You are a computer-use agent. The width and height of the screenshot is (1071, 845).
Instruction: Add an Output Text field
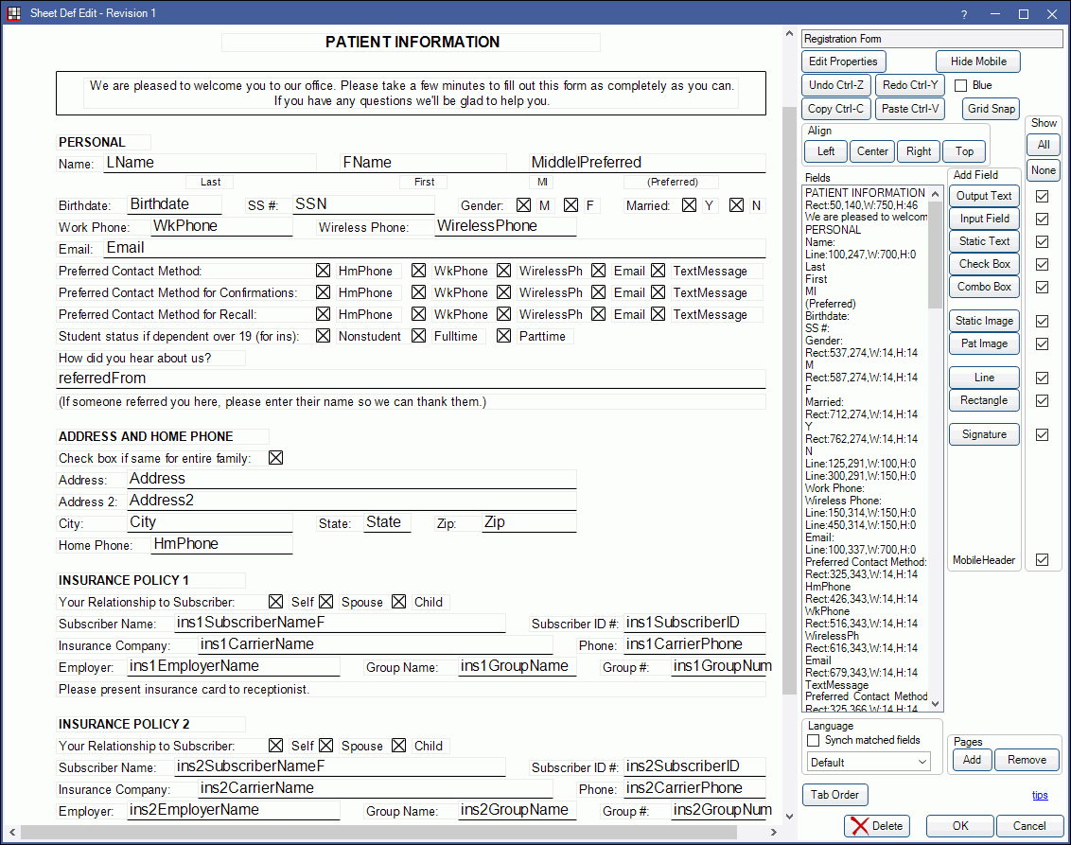[x=983, y=195]
